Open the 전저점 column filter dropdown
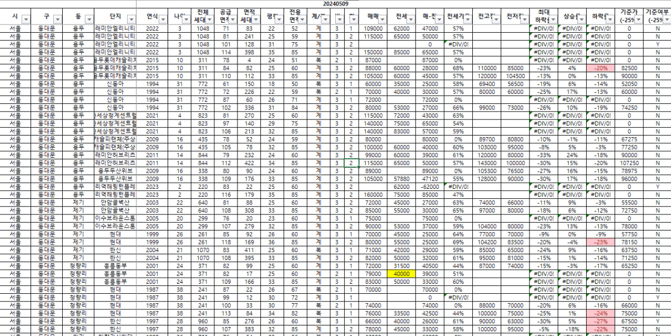Image resolution: width=671 pixels, height=336 pixels. point(526,19)
